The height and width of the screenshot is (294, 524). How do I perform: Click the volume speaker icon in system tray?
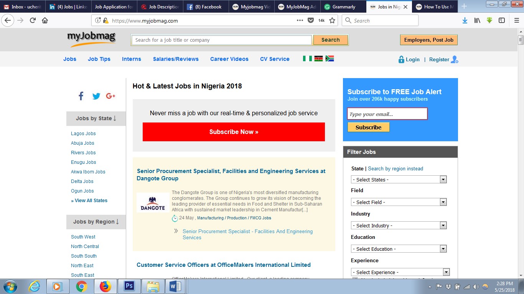[476, 286]
